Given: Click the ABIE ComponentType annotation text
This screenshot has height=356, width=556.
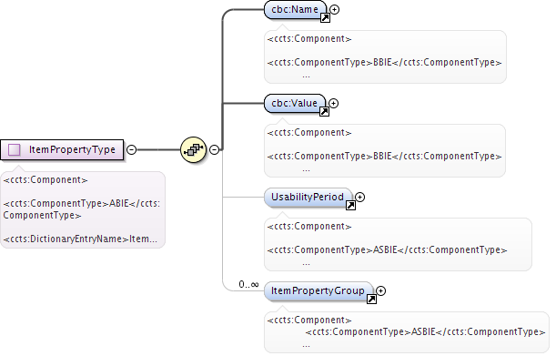Looking at the screenshot, I should (x=82, y=209).
